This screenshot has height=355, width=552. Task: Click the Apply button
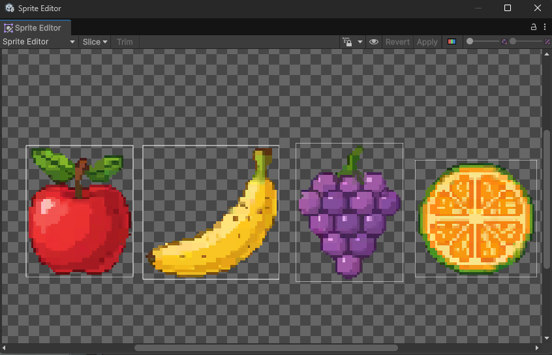point(427,42)
